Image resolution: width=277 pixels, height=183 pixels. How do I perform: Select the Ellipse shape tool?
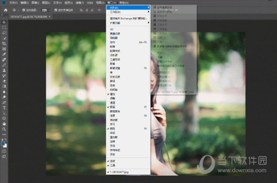click(x=4, y=118)
